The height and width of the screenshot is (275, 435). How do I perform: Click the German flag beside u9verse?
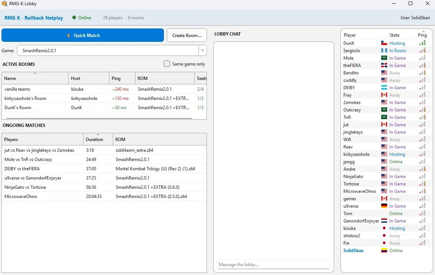[x=384, y=206]
